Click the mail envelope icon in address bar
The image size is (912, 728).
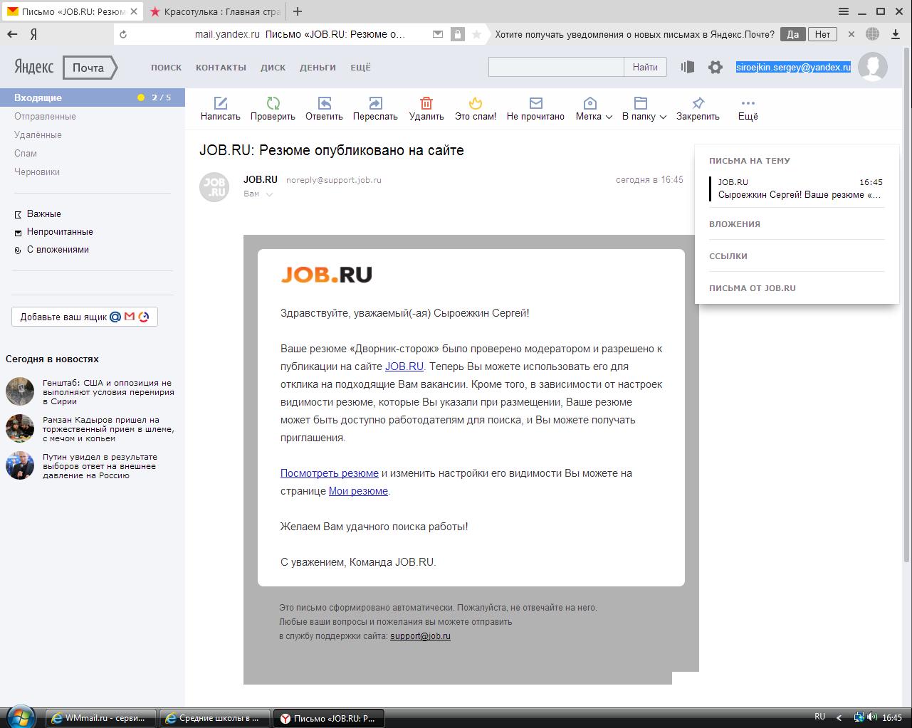click(x=438, y=34)
